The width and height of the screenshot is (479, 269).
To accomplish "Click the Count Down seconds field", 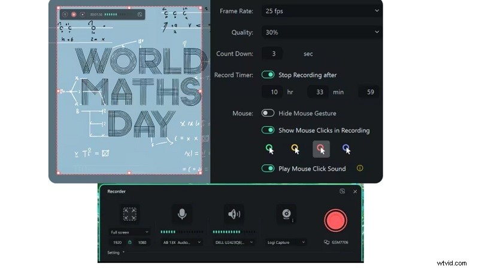I will (273, 54).
